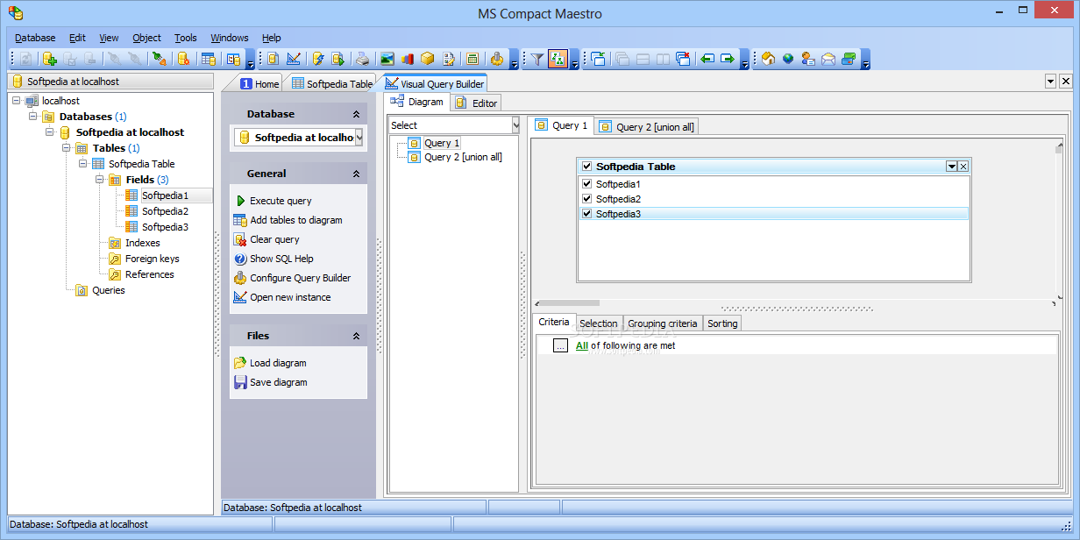Screen dimensions: 1080x540
Task: Open the Query 2 [union all] tab
Action: (647, 127)
